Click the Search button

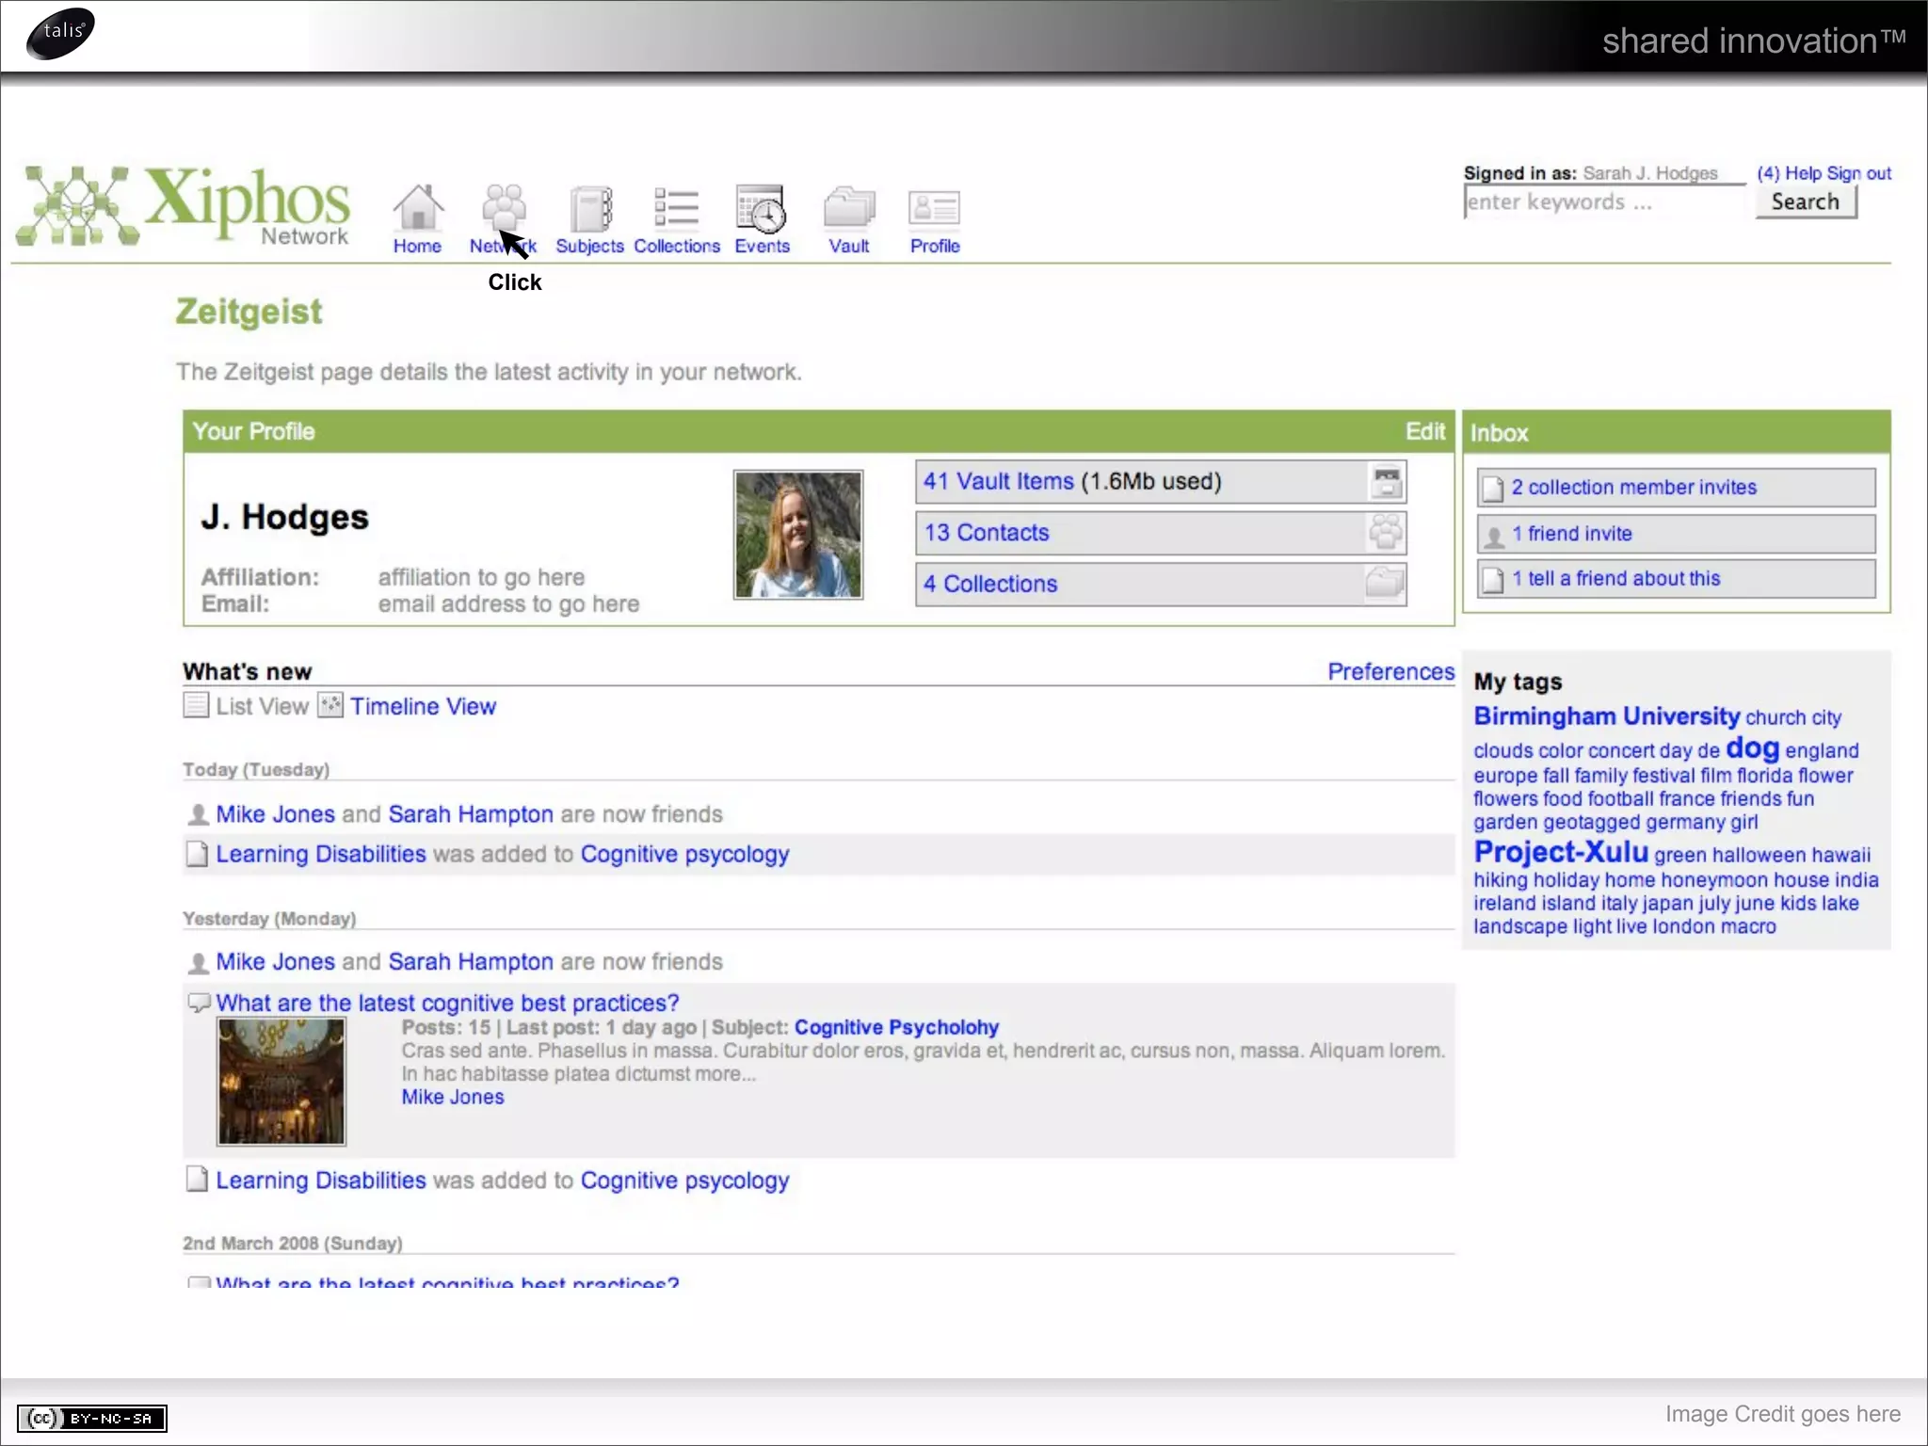click(x=1806, y=201)
